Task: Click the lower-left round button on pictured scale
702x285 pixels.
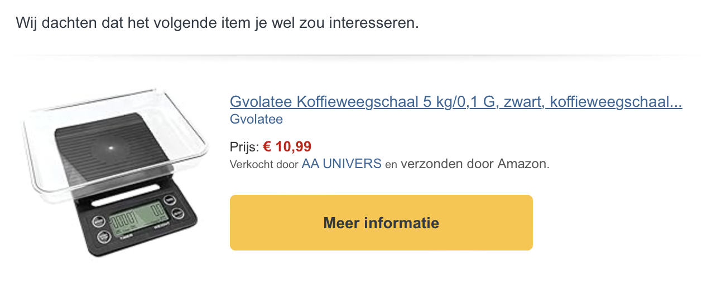Action: pyautogui.click(x=104, y=237)
